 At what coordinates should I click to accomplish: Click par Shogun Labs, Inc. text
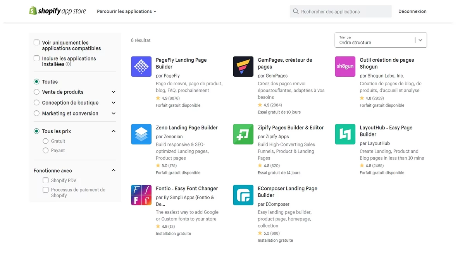382,76
